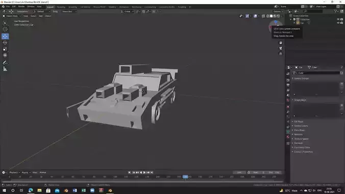Switch to Material Preview shading
The width and height of the screenshot is (345, 194).
pyautogui.click(x=275, y=16)
